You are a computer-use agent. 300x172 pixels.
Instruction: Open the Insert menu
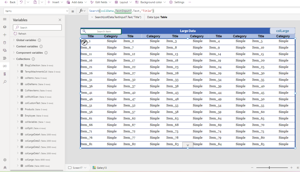(x=55, y=2)
